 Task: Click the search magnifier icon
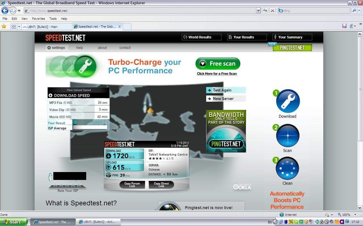(354, 11)
